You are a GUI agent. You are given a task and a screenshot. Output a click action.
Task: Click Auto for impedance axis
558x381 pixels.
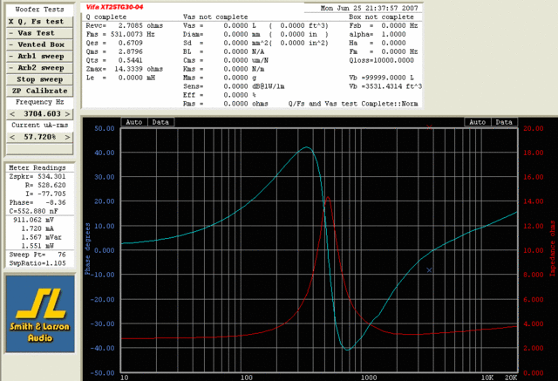pos(478,122)
